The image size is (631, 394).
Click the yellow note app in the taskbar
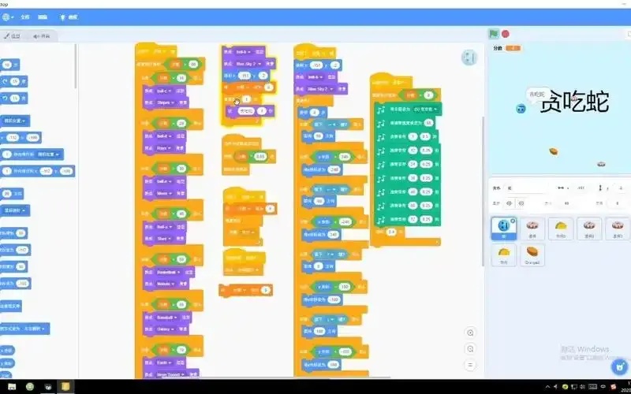pyautogui.click(x=65, y=387)
